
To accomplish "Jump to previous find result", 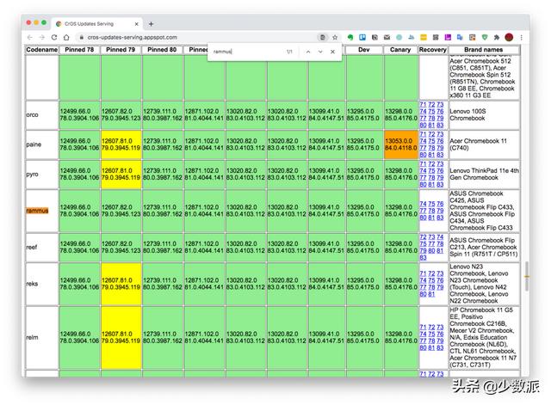I will tap(308, 52).
